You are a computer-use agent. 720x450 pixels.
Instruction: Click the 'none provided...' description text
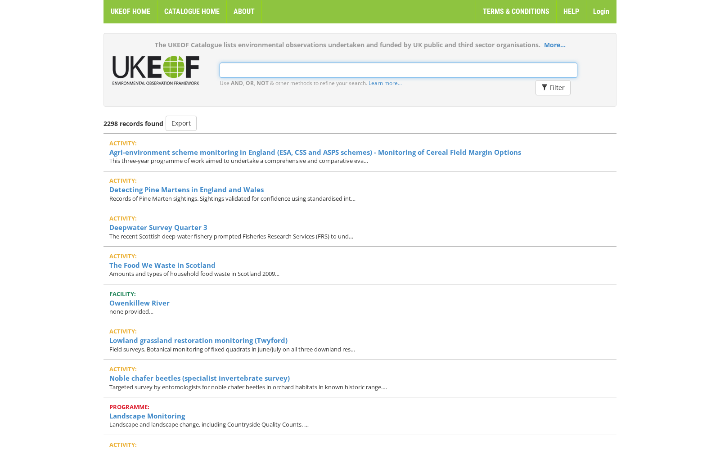point(131,311)
